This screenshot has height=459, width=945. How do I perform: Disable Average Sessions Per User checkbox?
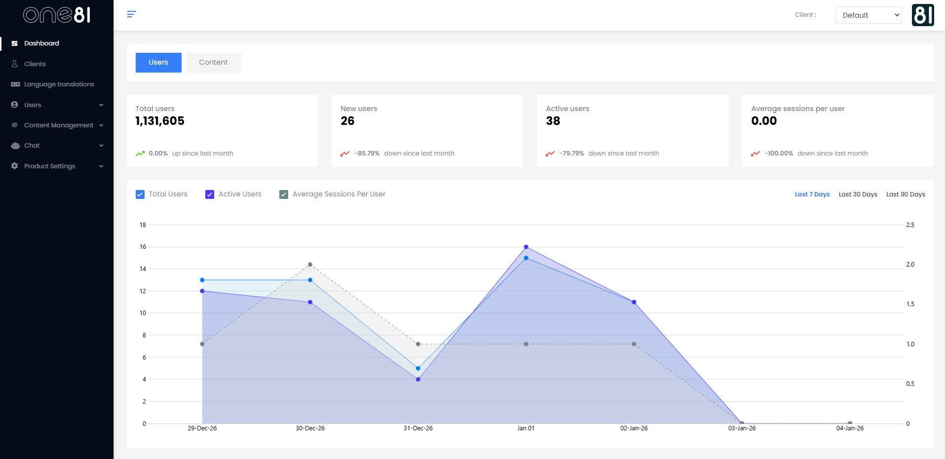click(284, 194)
